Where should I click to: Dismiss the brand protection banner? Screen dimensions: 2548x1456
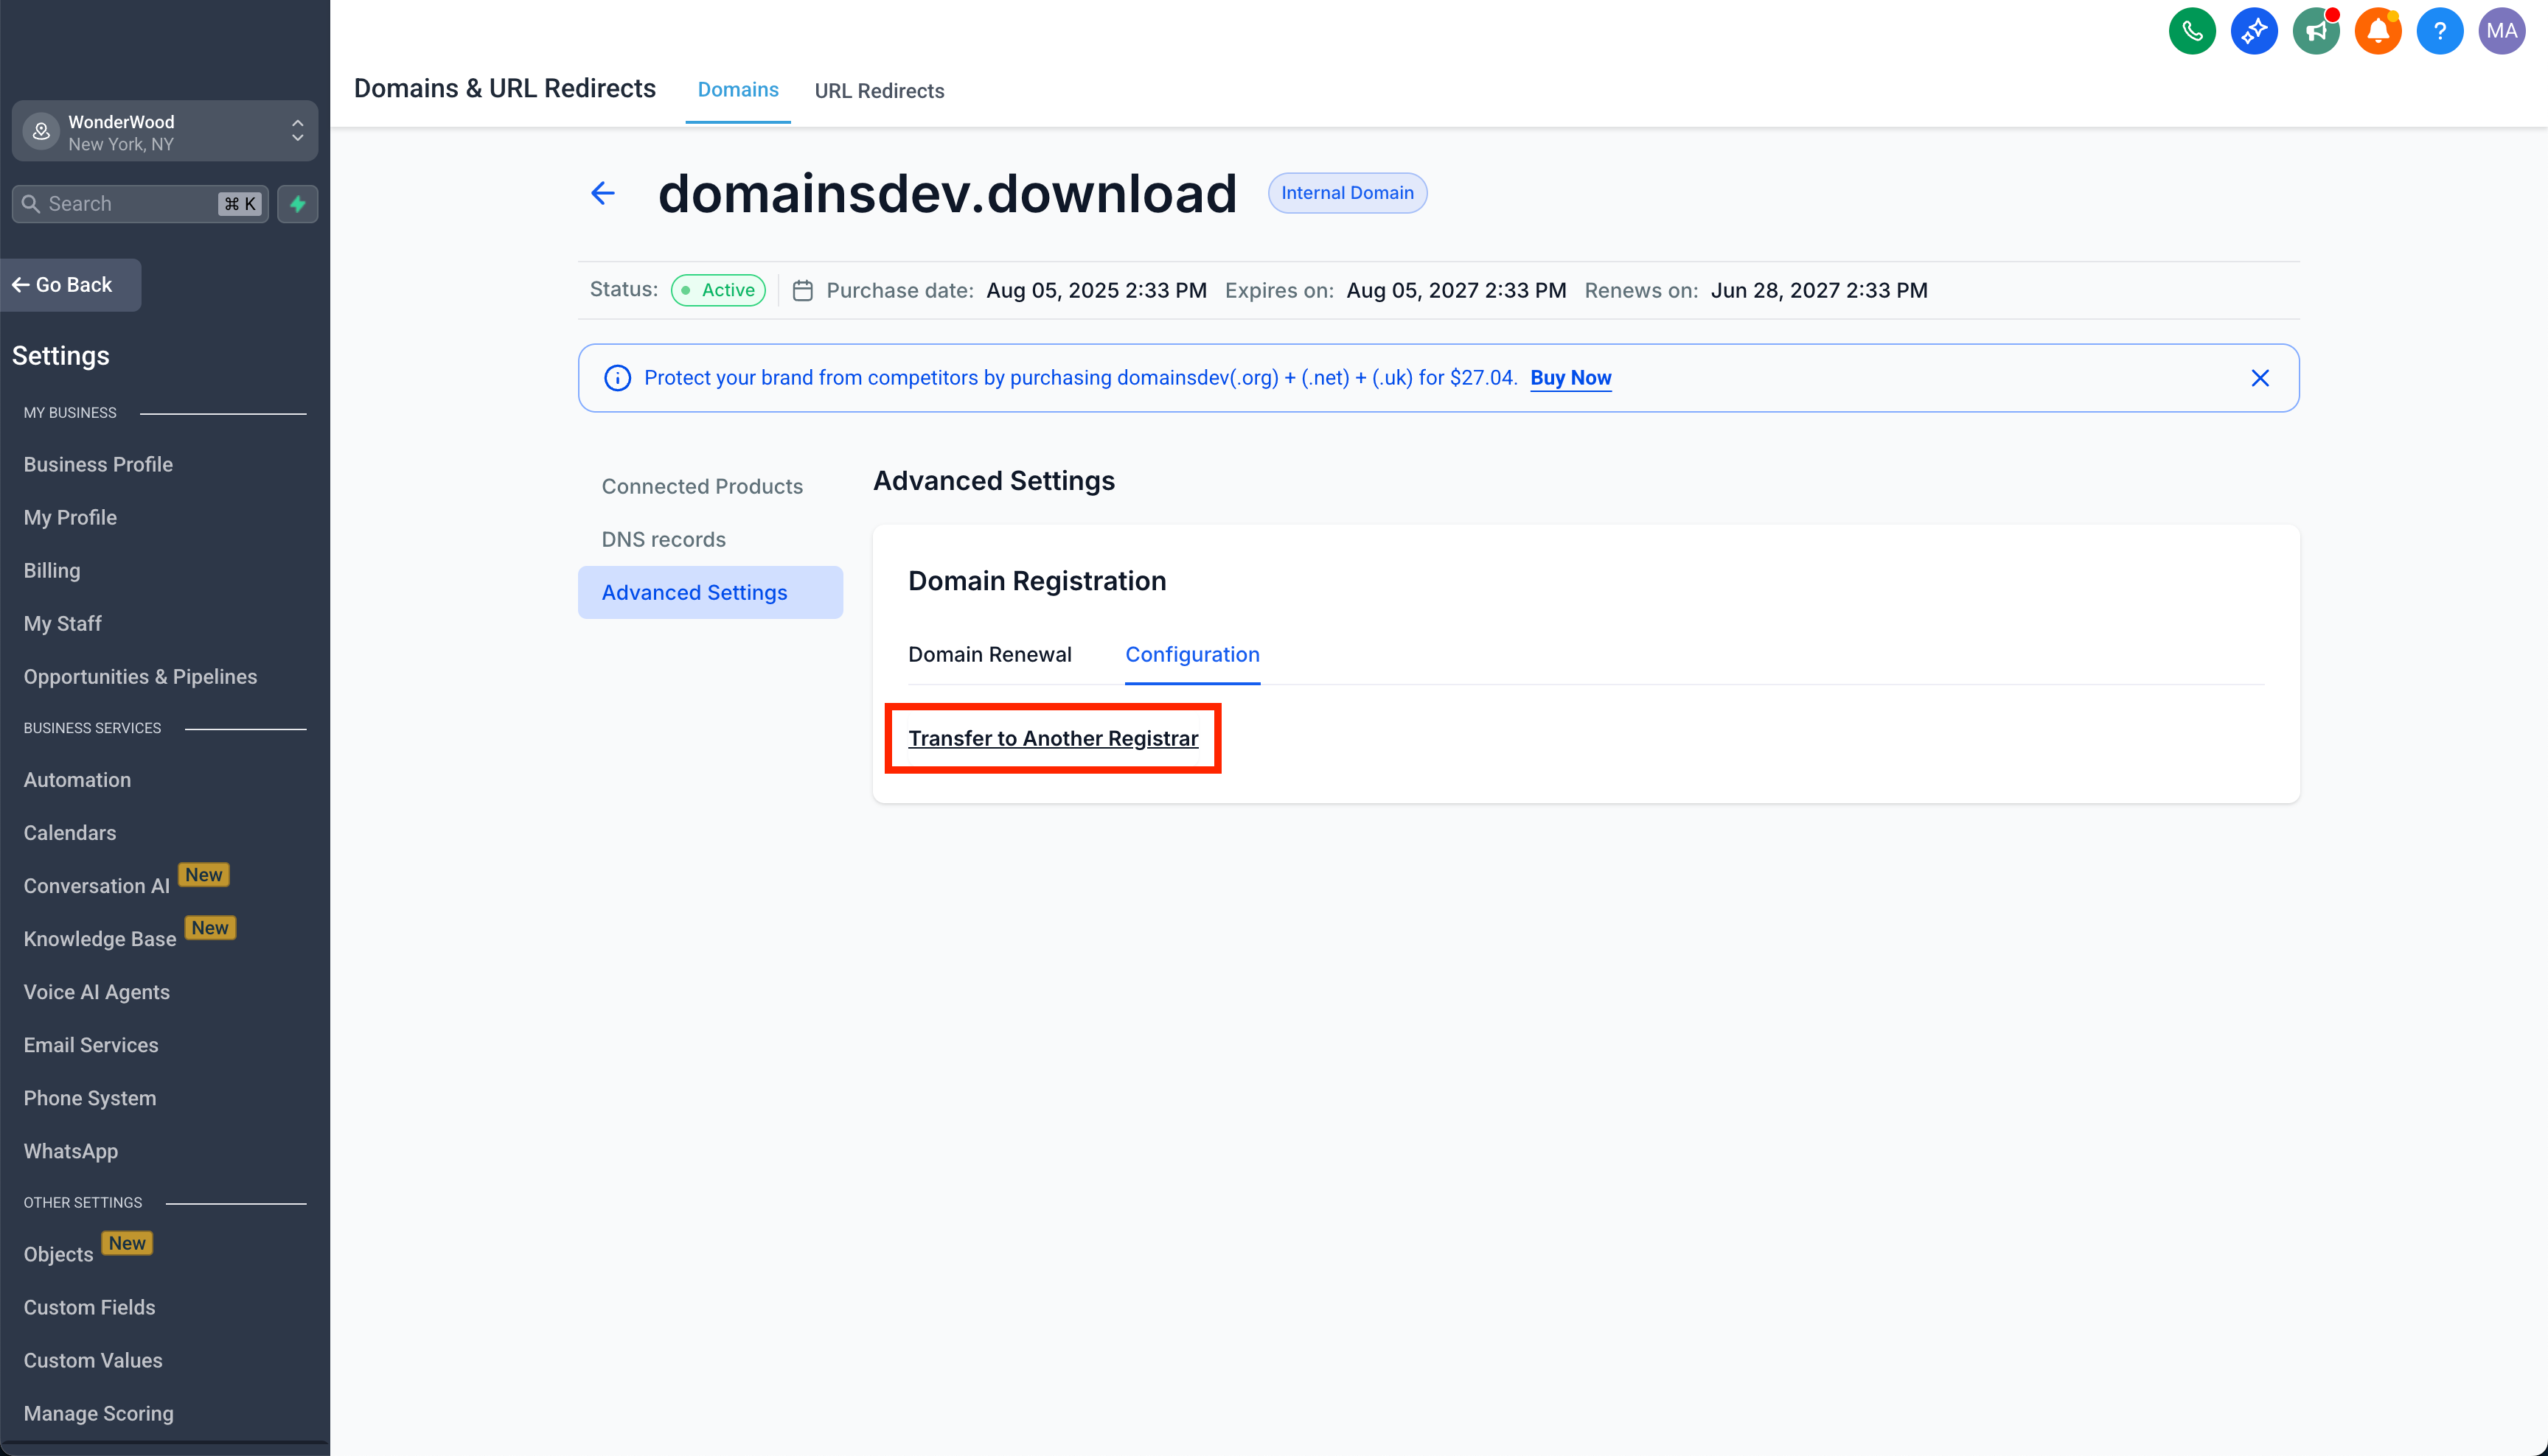tap(2261, 378)
